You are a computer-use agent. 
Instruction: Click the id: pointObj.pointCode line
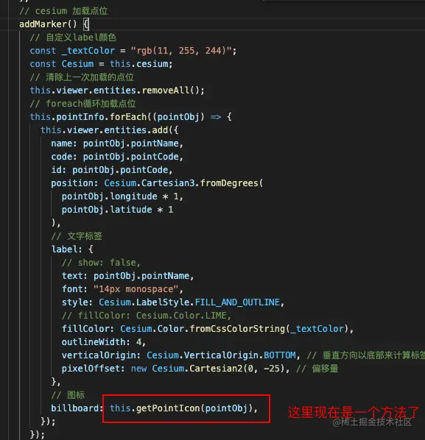111,170
